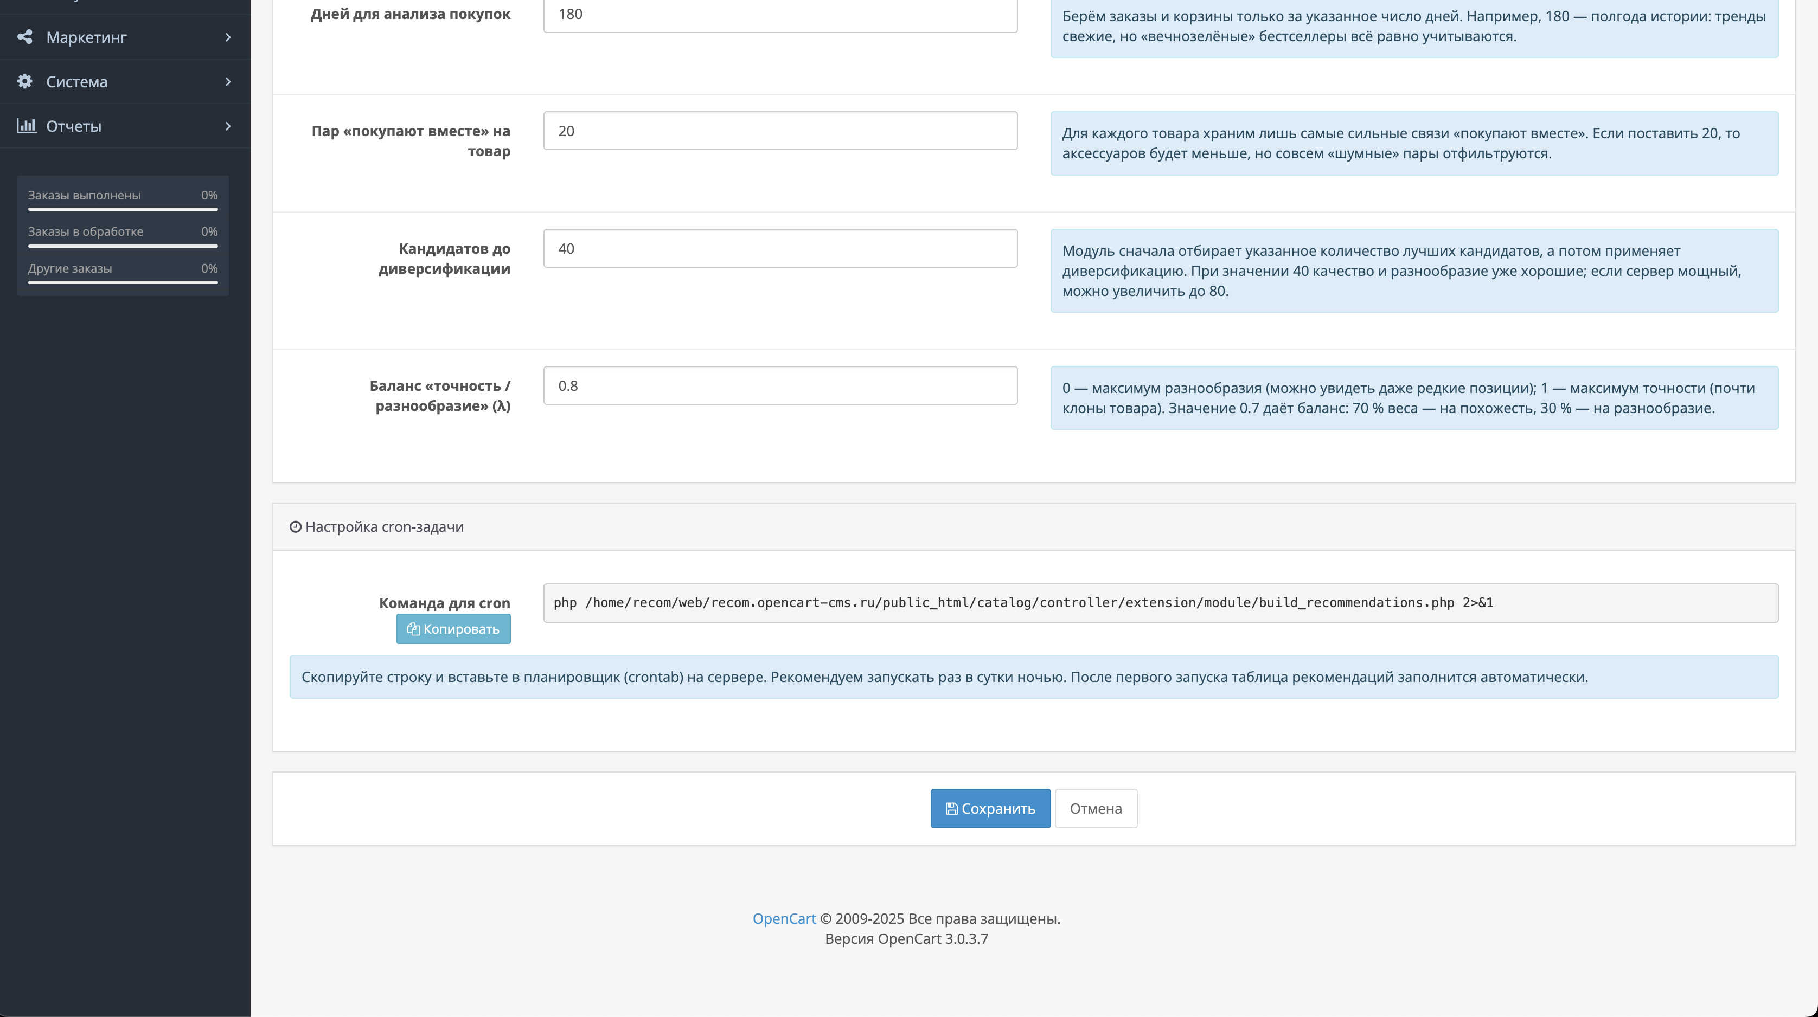Copy the cron command with Копировать

(x=453, y=629)
